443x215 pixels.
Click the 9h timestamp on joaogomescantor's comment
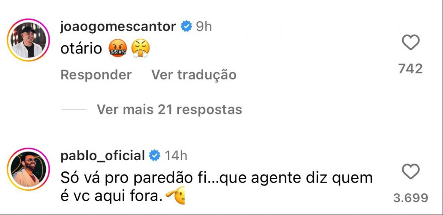204,27
